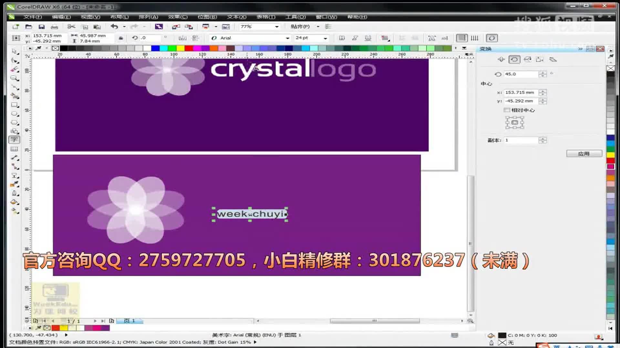Image resolution: width=620 pixels, height=348 pixels.
Task: Select the Ellipse tool
Action: click(14, 113)
